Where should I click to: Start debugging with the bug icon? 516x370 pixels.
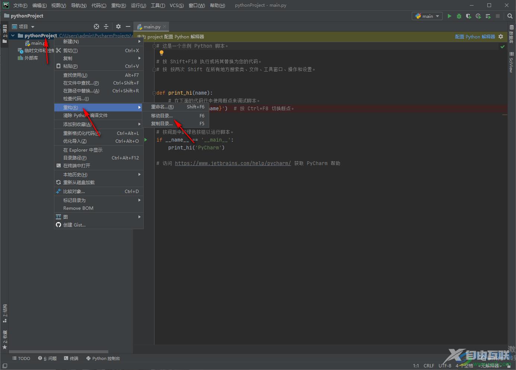[x=459, y=16]
